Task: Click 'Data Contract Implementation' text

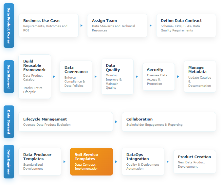Action: click(x=86, y=167)
